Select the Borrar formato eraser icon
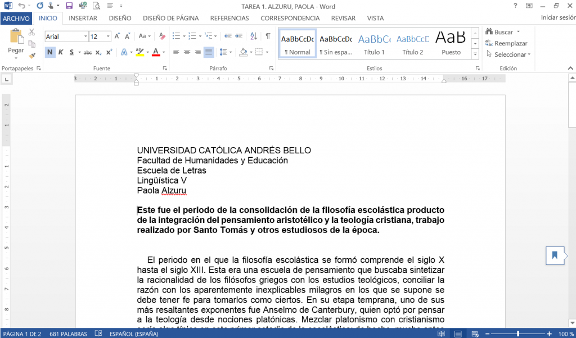This screenshot has height=338, width=576. pos(161,36)
